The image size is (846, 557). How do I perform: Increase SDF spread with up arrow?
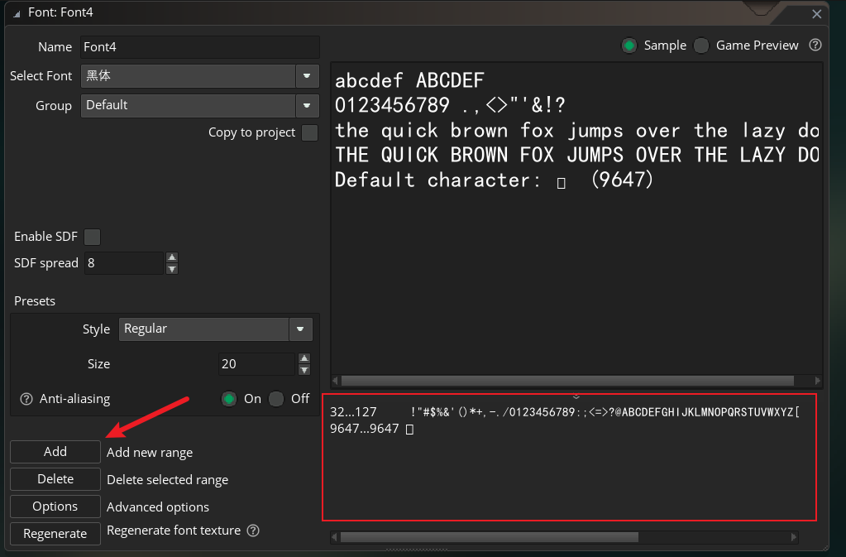click(172, 257)
